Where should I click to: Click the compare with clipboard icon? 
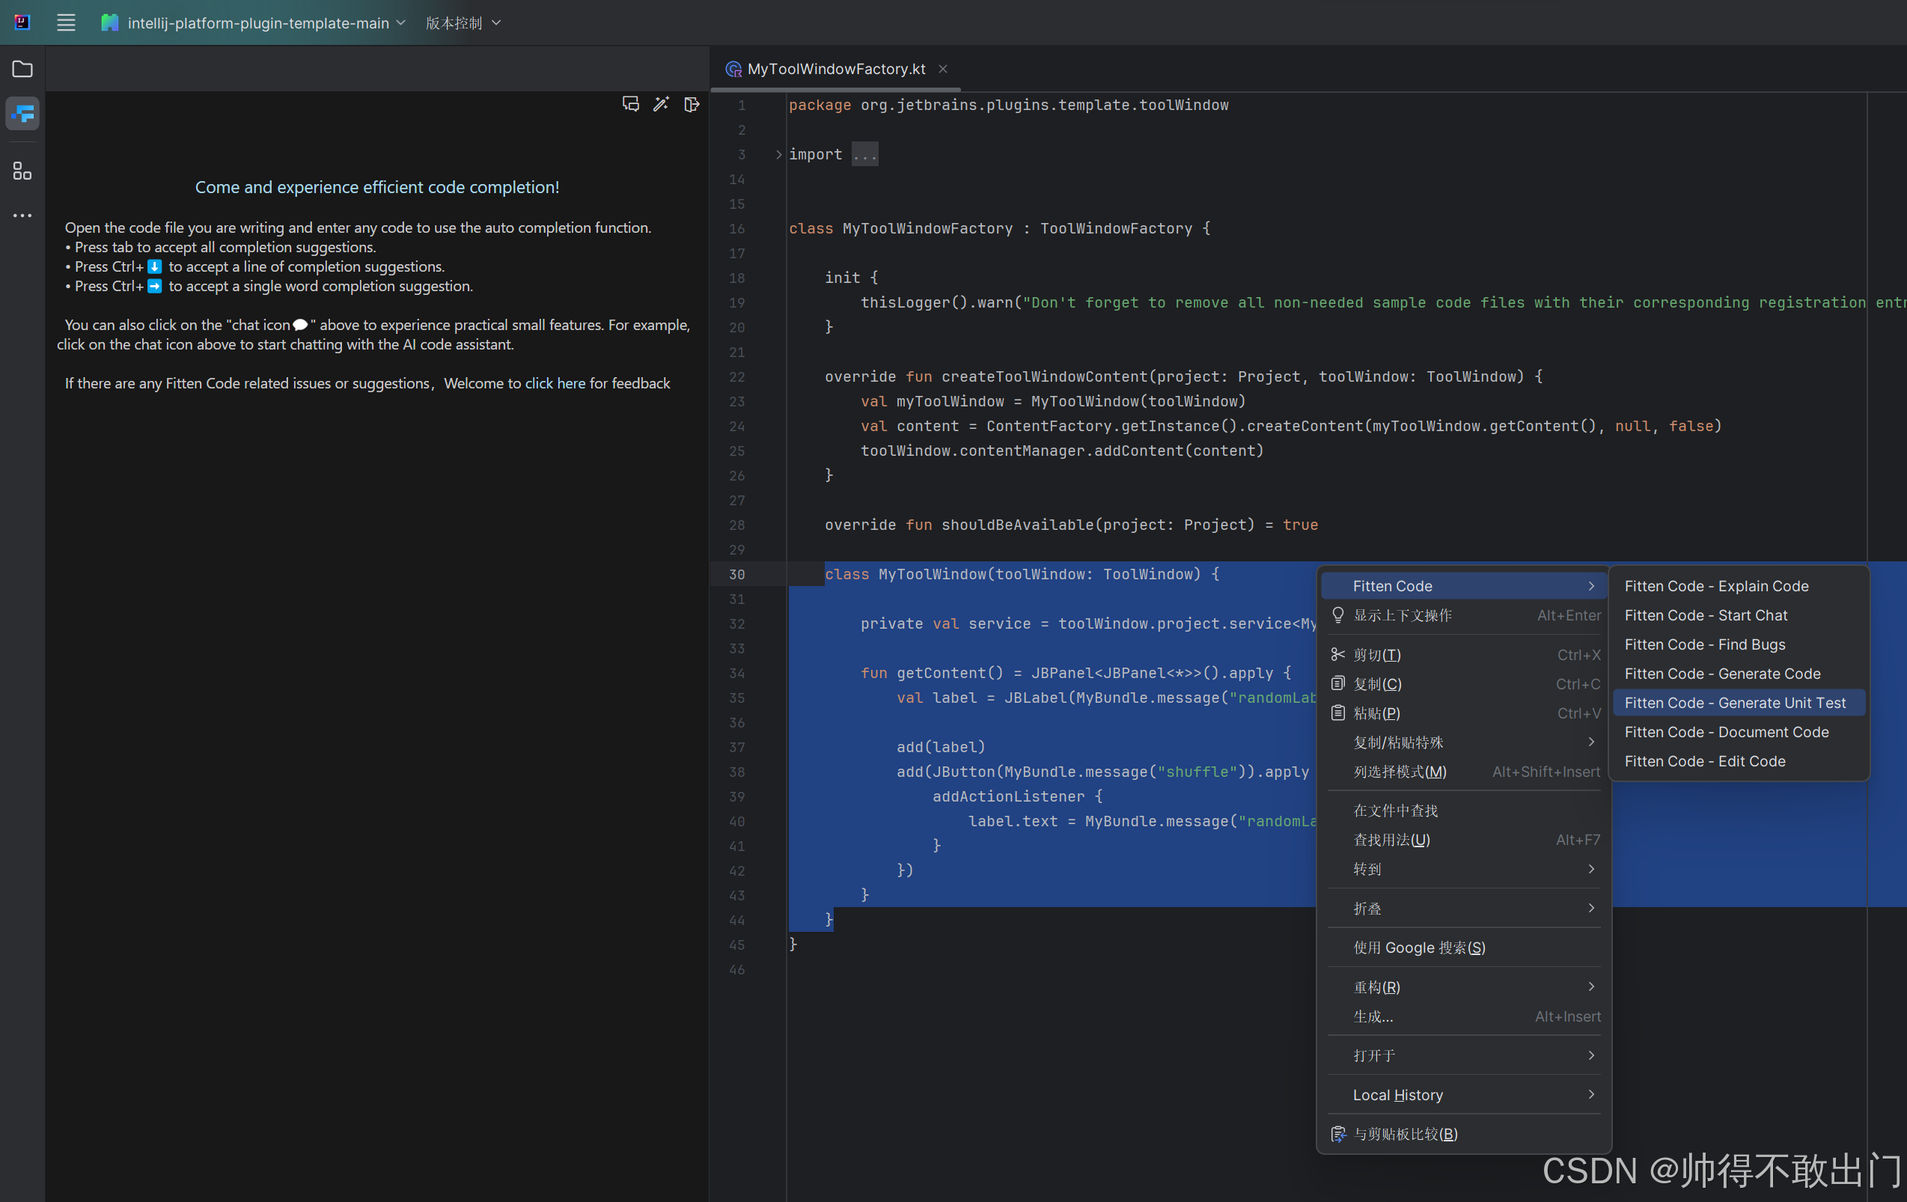pyautogui.click(x=1337, y=1134)
